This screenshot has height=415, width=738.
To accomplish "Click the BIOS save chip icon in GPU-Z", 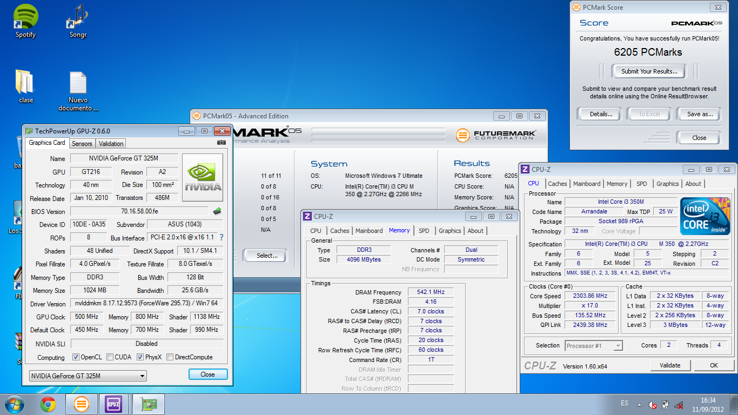I will [217, 211].
